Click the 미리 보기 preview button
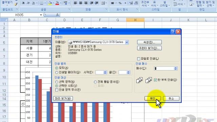The image size is (217, 122). point(63,99)
